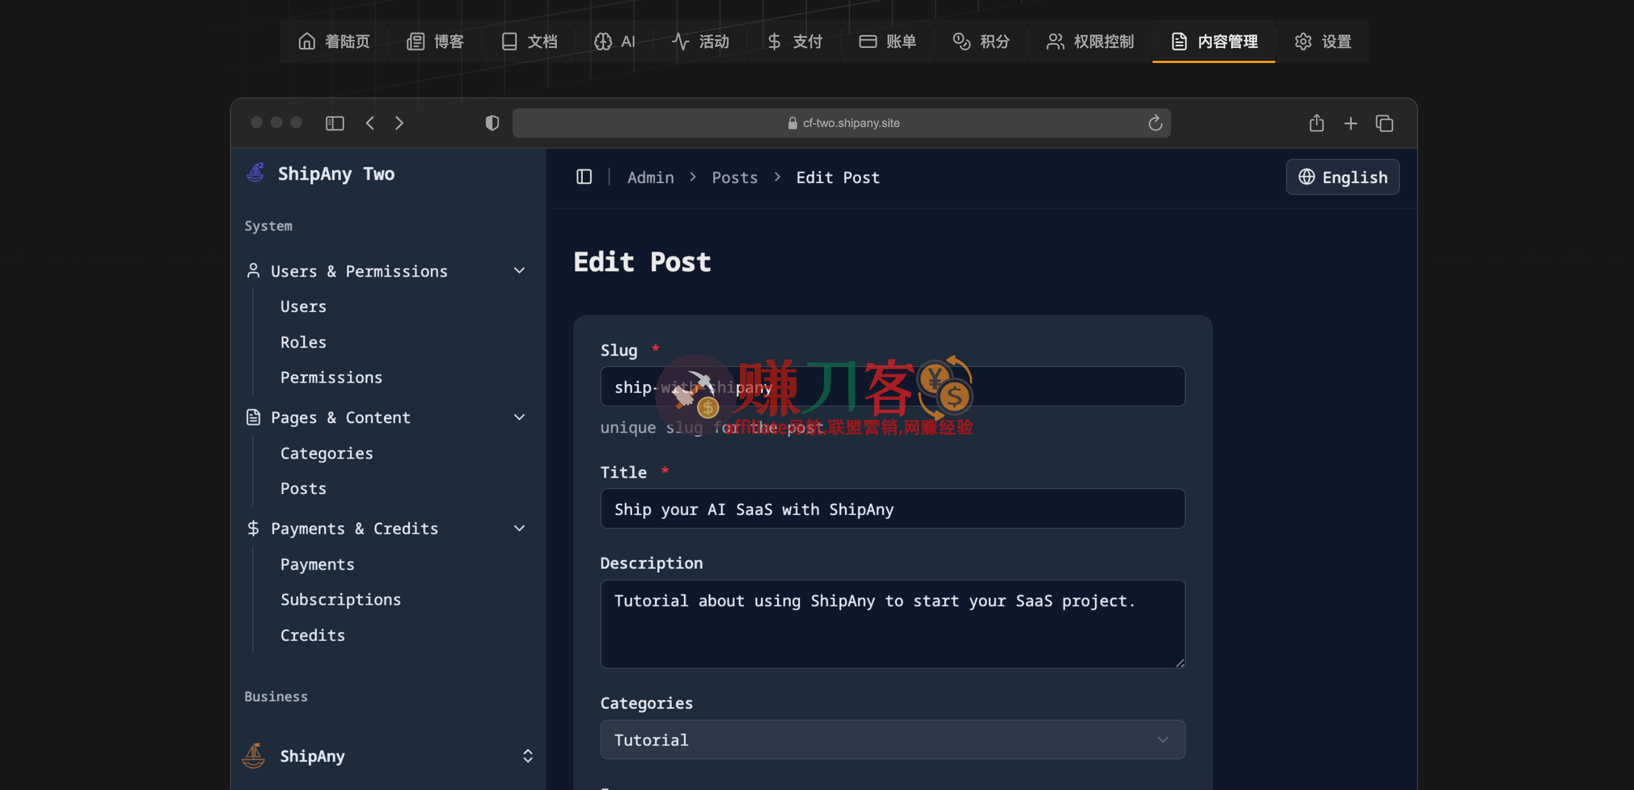Open Permissions in the sidebar
1634x790 pixels.
point(331,377)
